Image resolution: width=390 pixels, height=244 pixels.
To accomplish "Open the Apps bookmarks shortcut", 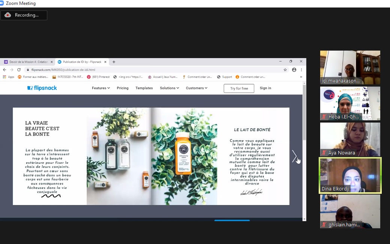I will coord(8,77).
